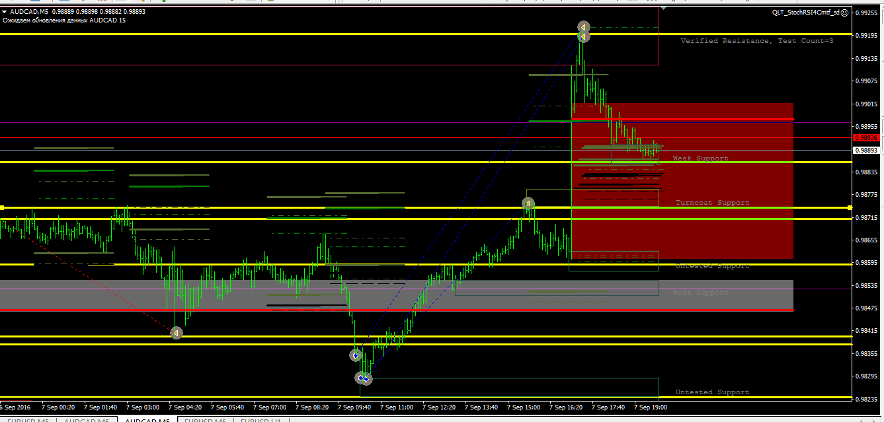
Task: Click the 0.98775 price scale value
Action: pos(867,195)
